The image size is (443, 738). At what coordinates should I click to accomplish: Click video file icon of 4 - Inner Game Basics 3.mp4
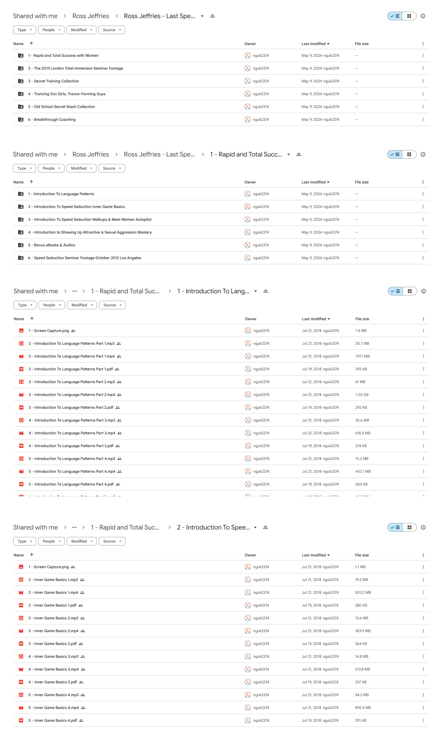[21, 669]
